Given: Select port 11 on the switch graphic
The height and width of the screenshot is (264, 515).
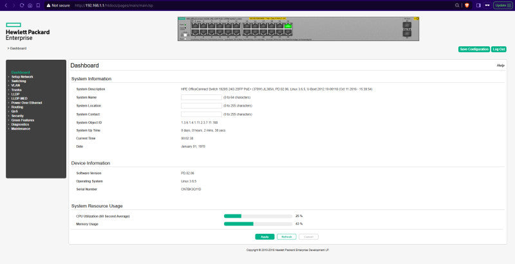Looking at the screenshot, I should click(236, 26).
